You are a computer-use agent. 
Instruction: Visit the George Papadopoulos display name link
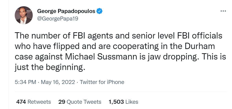pyautogui.click(x=66, y=11)
